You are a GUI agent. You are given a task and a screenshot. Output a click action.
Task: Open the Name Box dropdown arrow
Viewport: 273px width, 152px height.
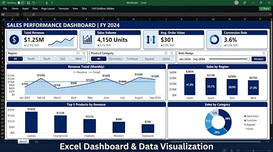[17, 14]
